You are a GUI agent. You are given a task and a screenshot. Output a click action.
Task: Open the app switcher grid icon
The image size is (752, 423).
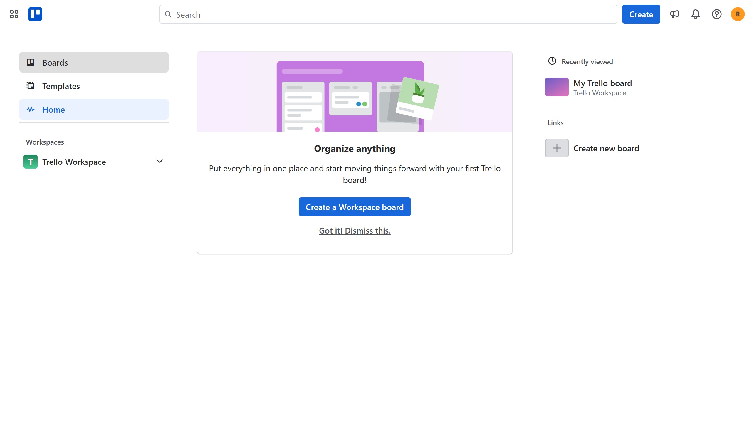[14, 14]
